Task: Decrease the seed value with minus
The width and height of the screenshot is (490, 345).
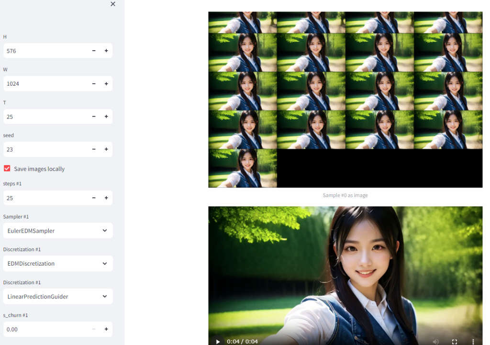Action: 94,149
